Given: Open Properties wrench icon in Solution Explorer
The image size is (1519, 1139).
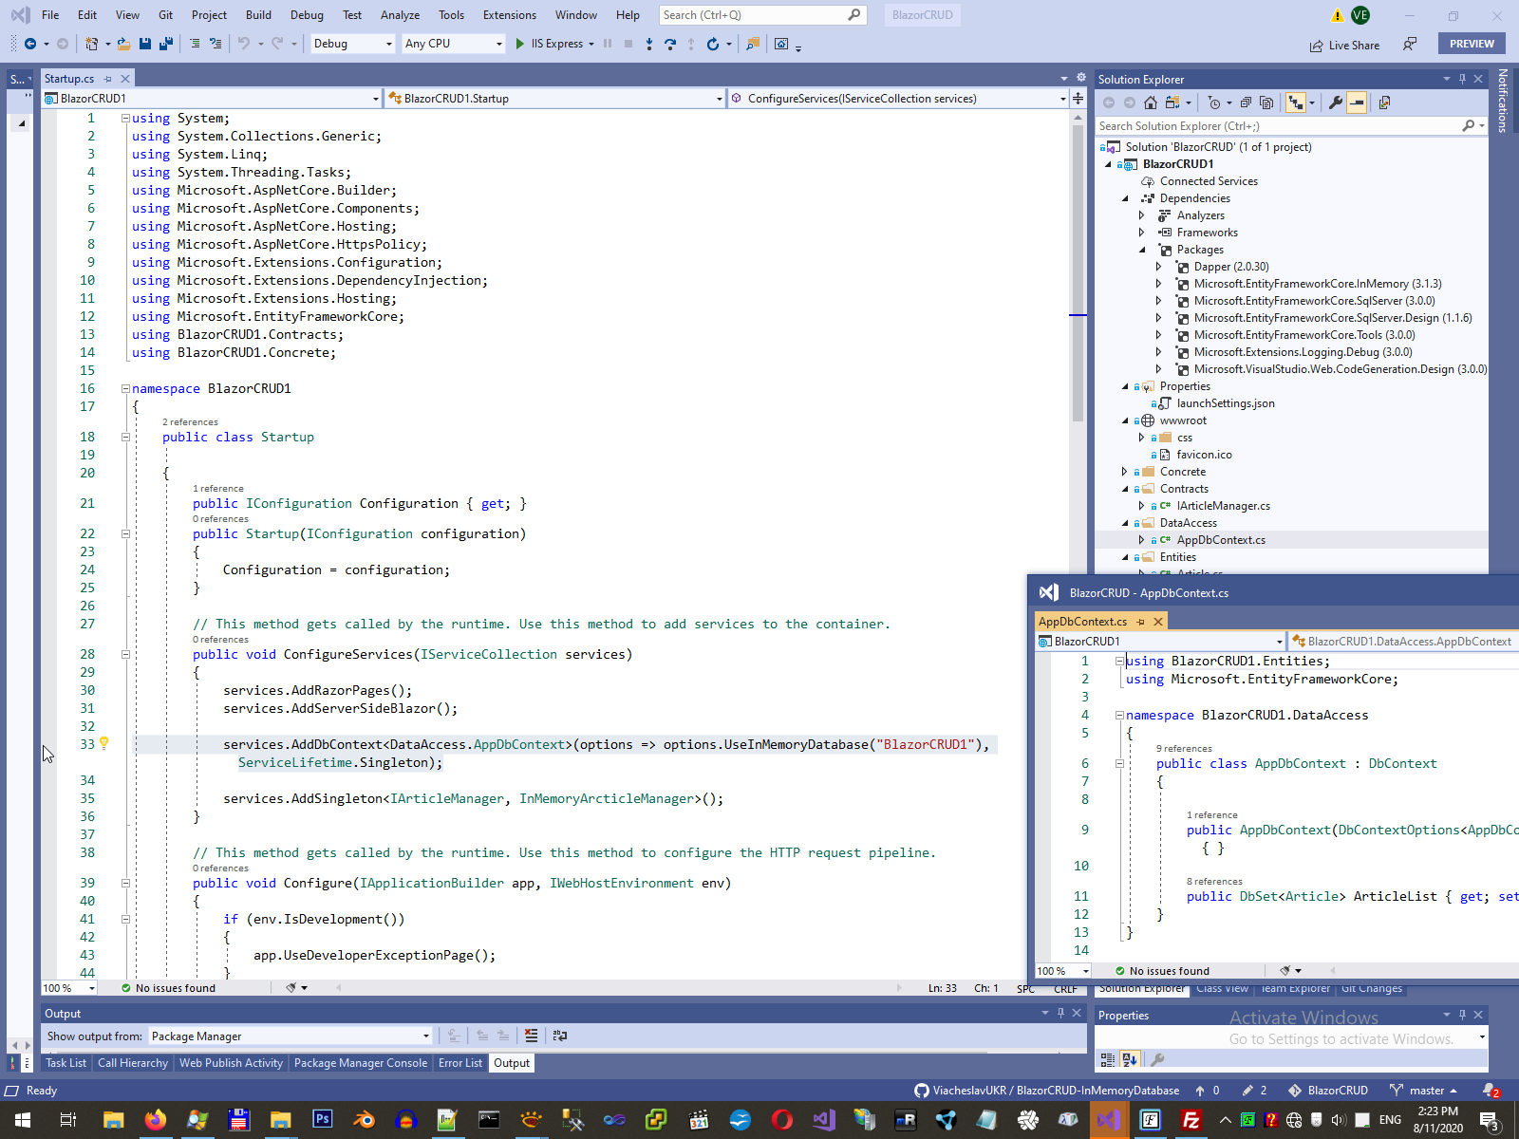Looking at the screenshot, I should tap(1336, 103).
